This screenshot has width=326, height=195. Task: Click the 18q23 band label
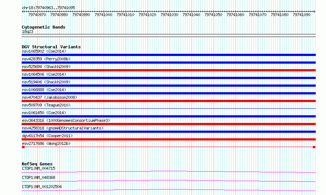27,31
